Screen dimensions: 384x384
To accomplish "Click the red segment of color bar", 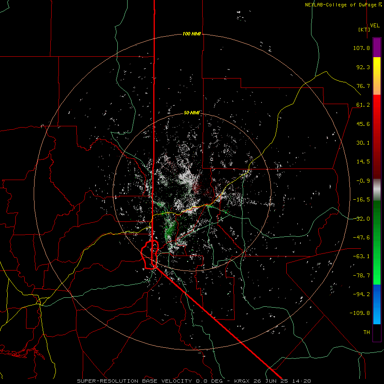I will click(x=377, y=137).
